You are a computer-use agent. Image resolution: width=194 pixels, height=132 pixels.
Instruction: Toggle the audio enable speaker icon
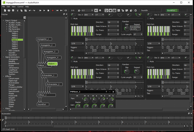[96, 10]
